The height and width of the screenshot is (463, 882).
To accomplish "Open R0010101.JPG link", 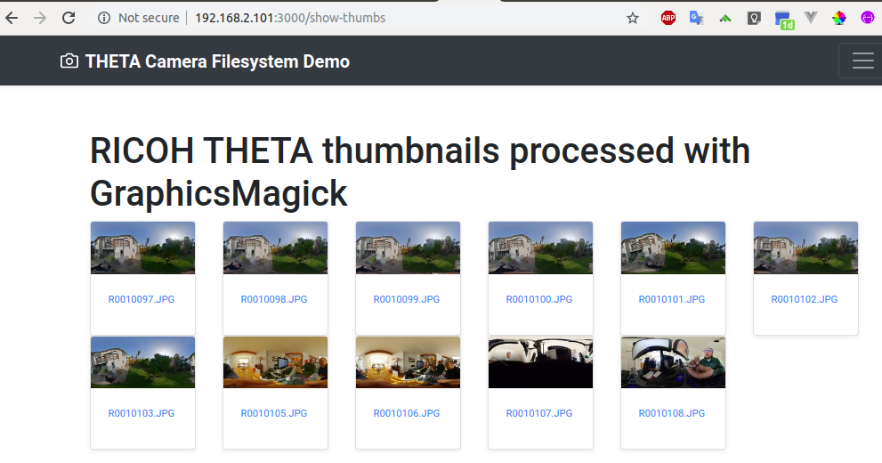I will [x=672, y=299].
